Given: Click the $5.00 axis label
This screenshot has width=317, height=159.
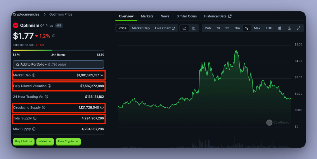Looking at the screenshot, I should pyautogui.click(x=298, y=44).
